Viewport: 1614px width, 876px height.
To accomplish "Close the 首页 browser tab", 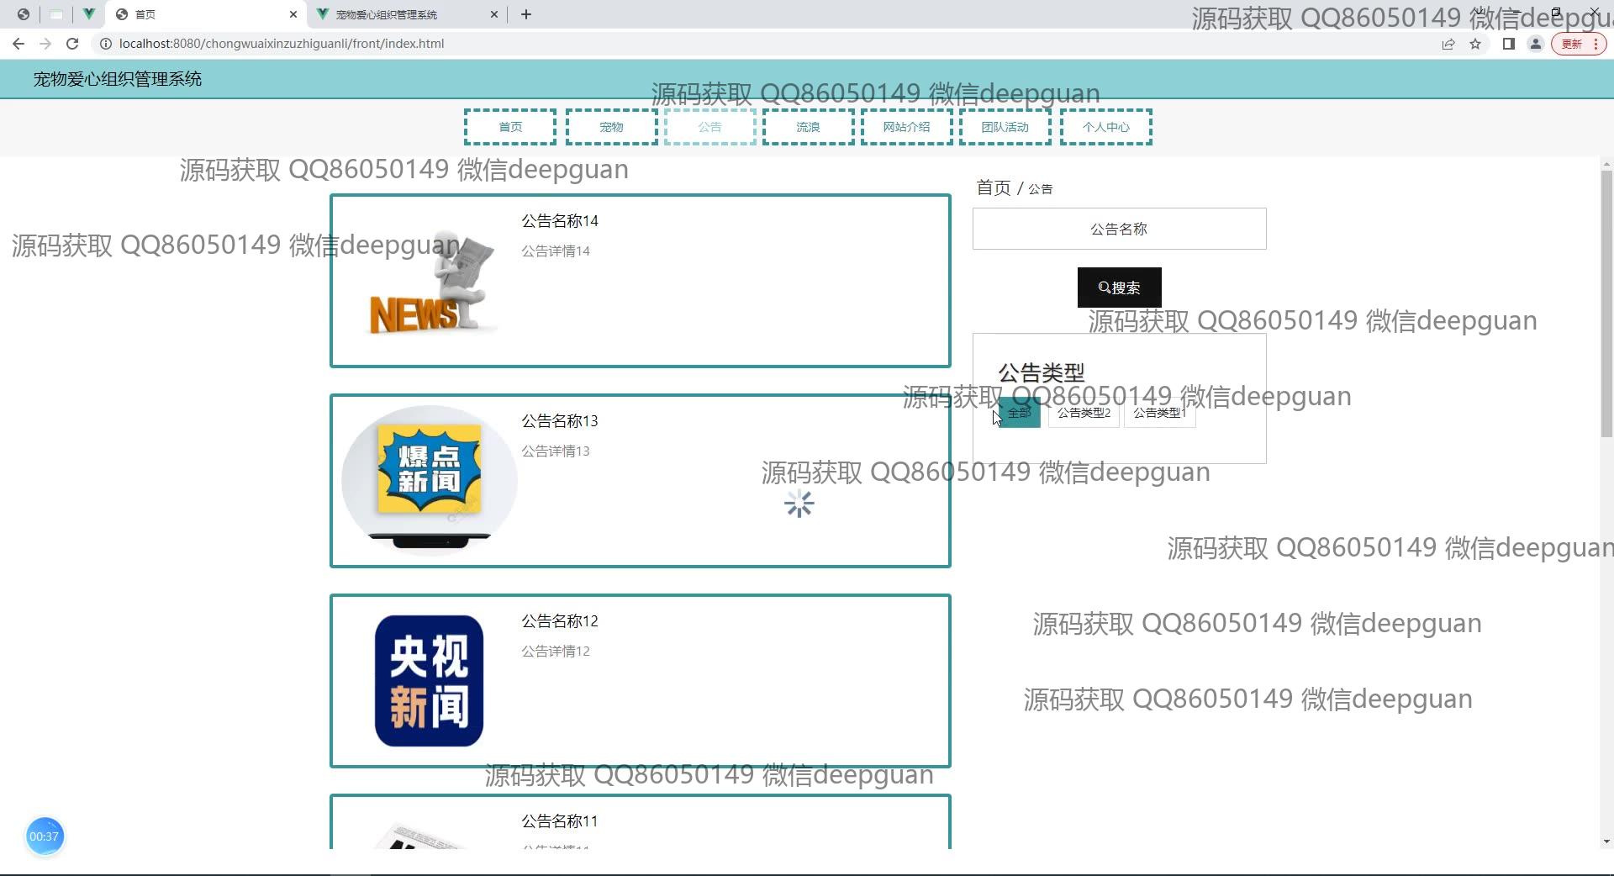I will (293, 14).
